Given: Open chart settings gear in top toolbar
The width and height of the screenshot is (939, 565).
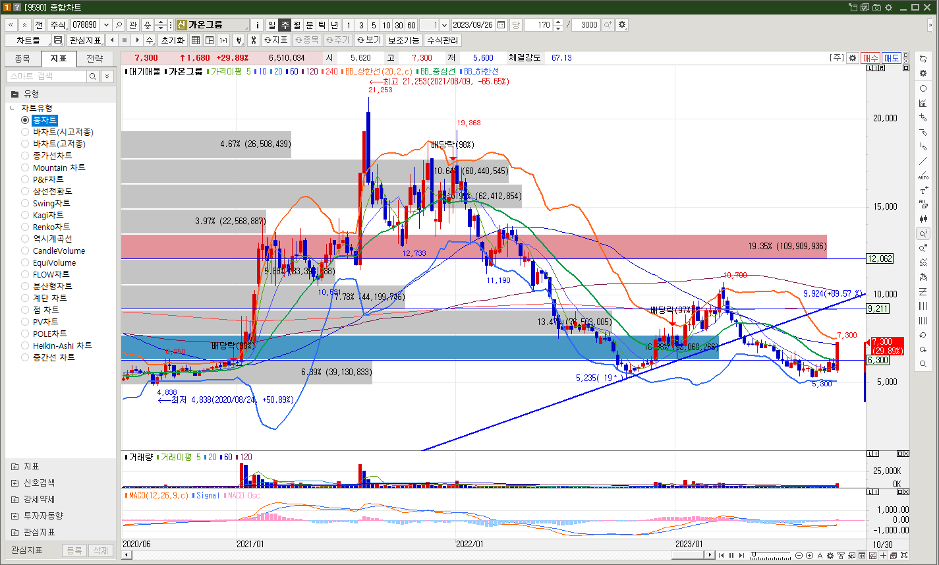Looking at the screenshot, I should click(622, 25).
